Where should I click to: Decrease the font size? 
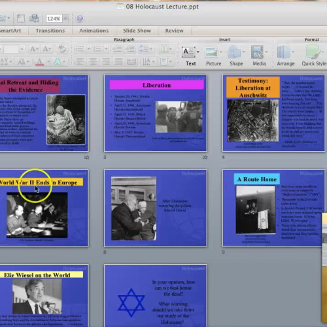click(46, 49)
